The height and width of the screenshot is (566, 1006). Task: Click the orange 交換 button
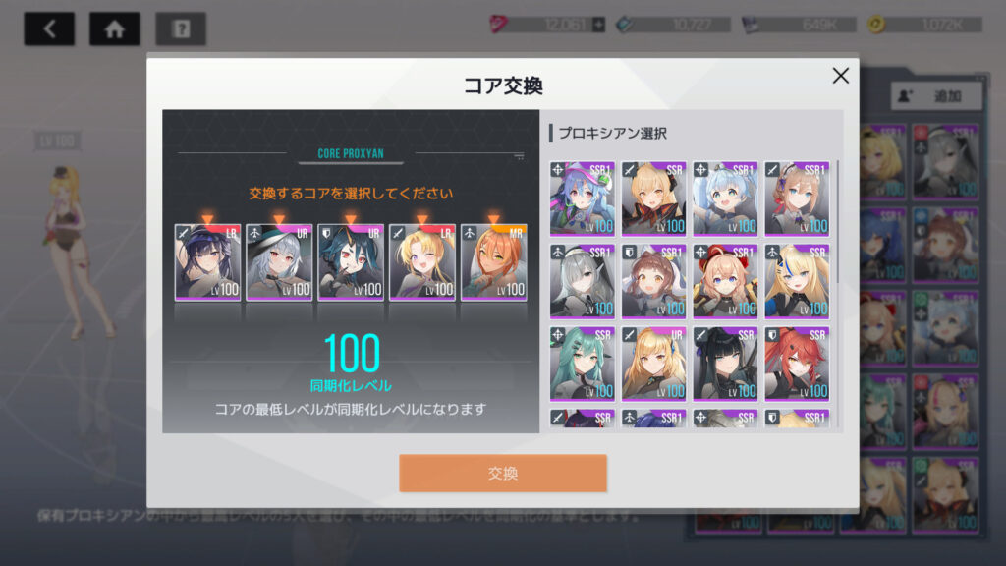[x=502, y=473]
